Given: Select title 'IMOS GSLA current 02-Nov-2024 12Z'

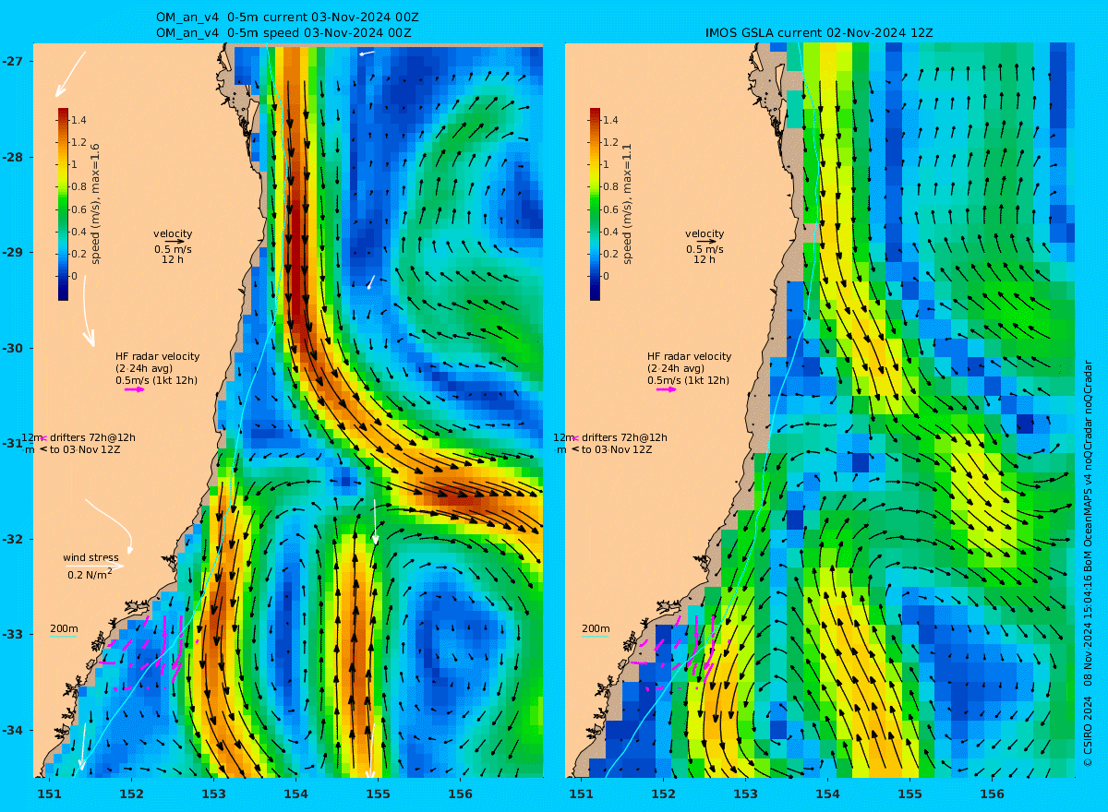Looking at the screenshot, I should click(x=819, y=32).
